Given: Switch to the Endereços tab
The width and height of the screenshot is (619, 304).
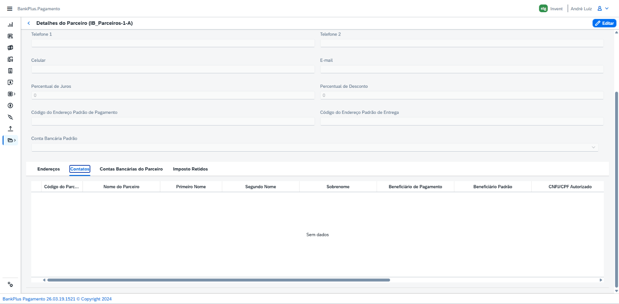Looking at the screenshot, I should [x=49, y=169].
